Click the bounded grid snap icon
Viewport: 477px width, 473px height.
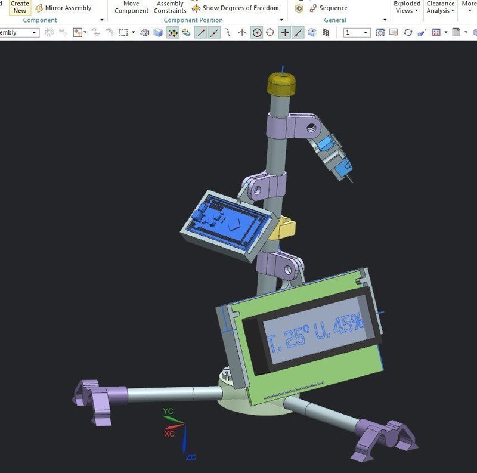[x=326, y=33]
